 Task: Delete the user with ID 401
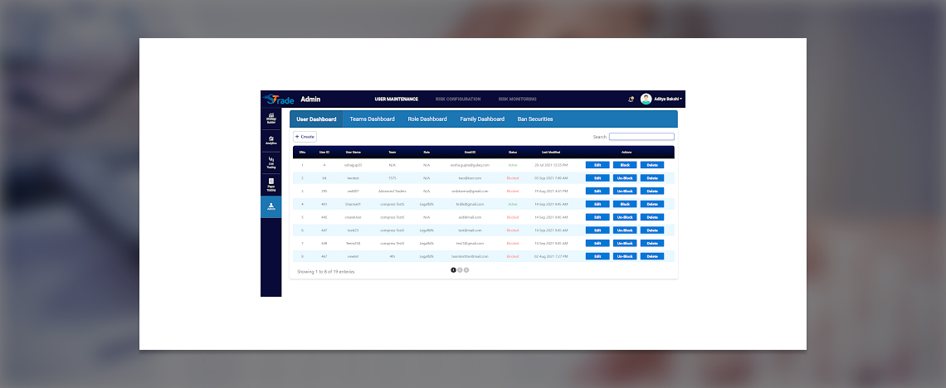point(652,204)
